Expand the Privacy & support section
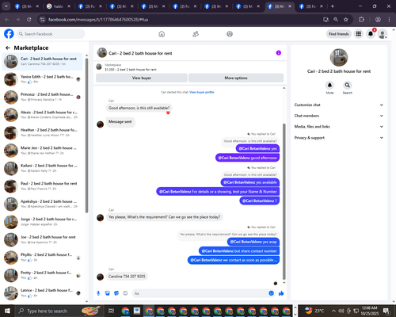The height and width of the screenshot is (317, 396). tap(339, 138)
